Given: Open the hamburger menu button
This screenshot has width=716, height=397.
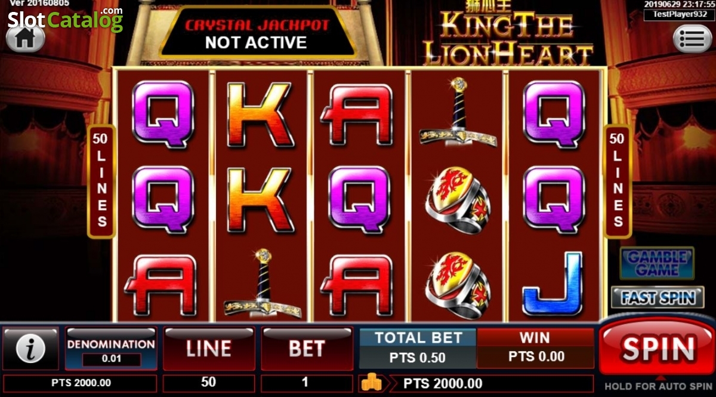Looking at the screenshot, I should point(692,39).
